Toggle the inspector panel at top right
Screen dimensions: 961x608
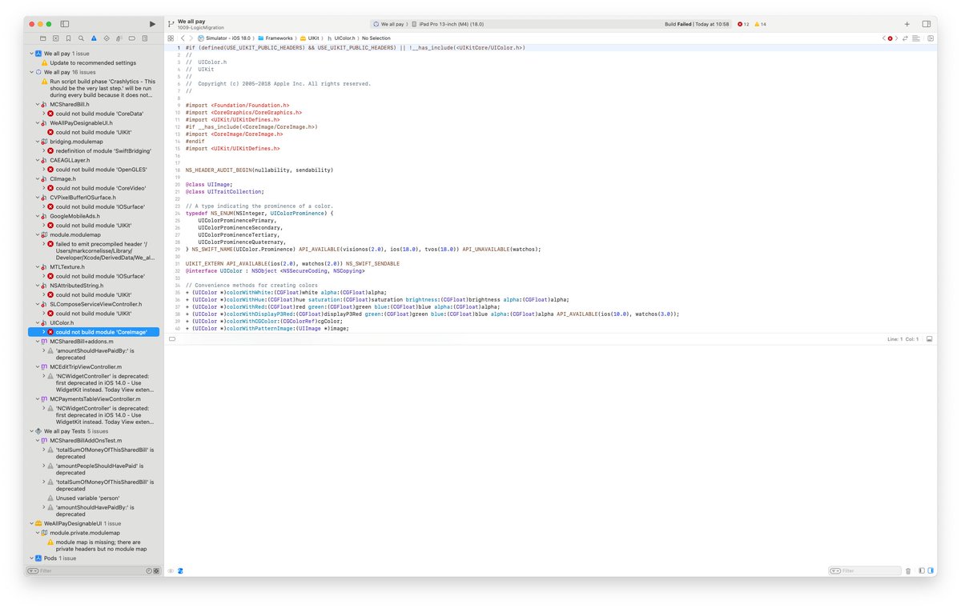coord(927,24)
